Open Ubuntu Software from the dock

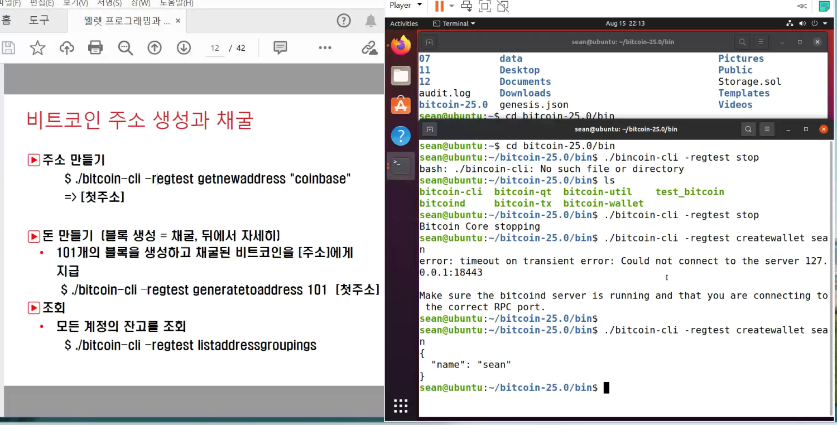tap(401, 105)
